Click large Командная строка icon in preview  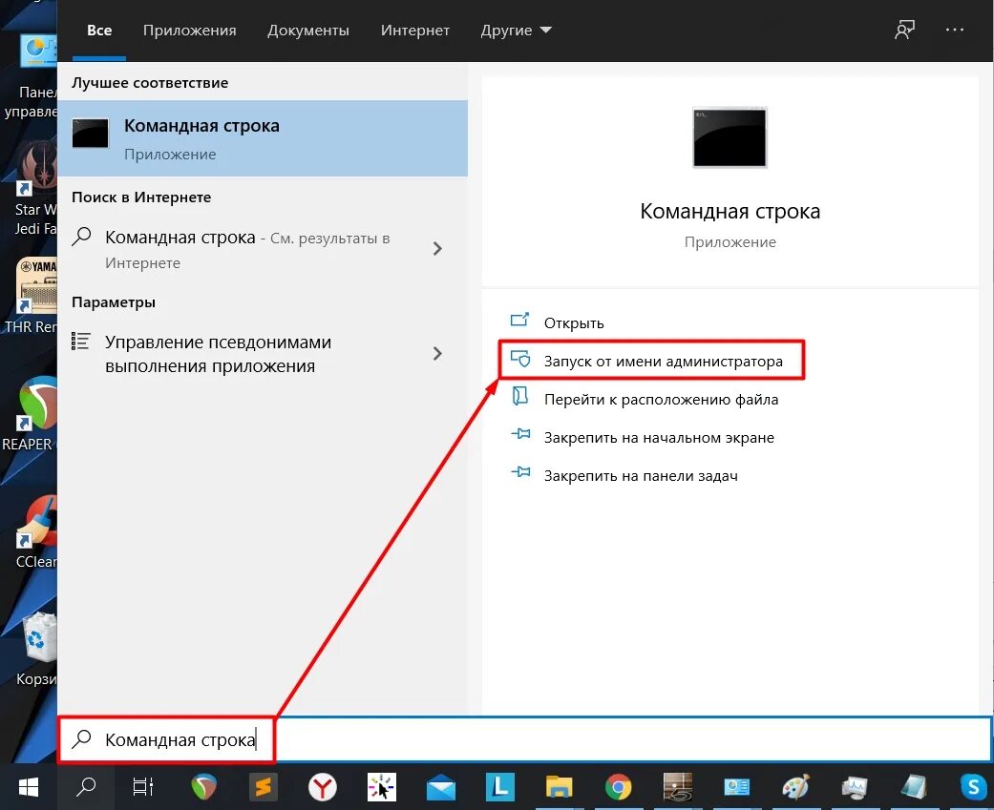[730, 137]
